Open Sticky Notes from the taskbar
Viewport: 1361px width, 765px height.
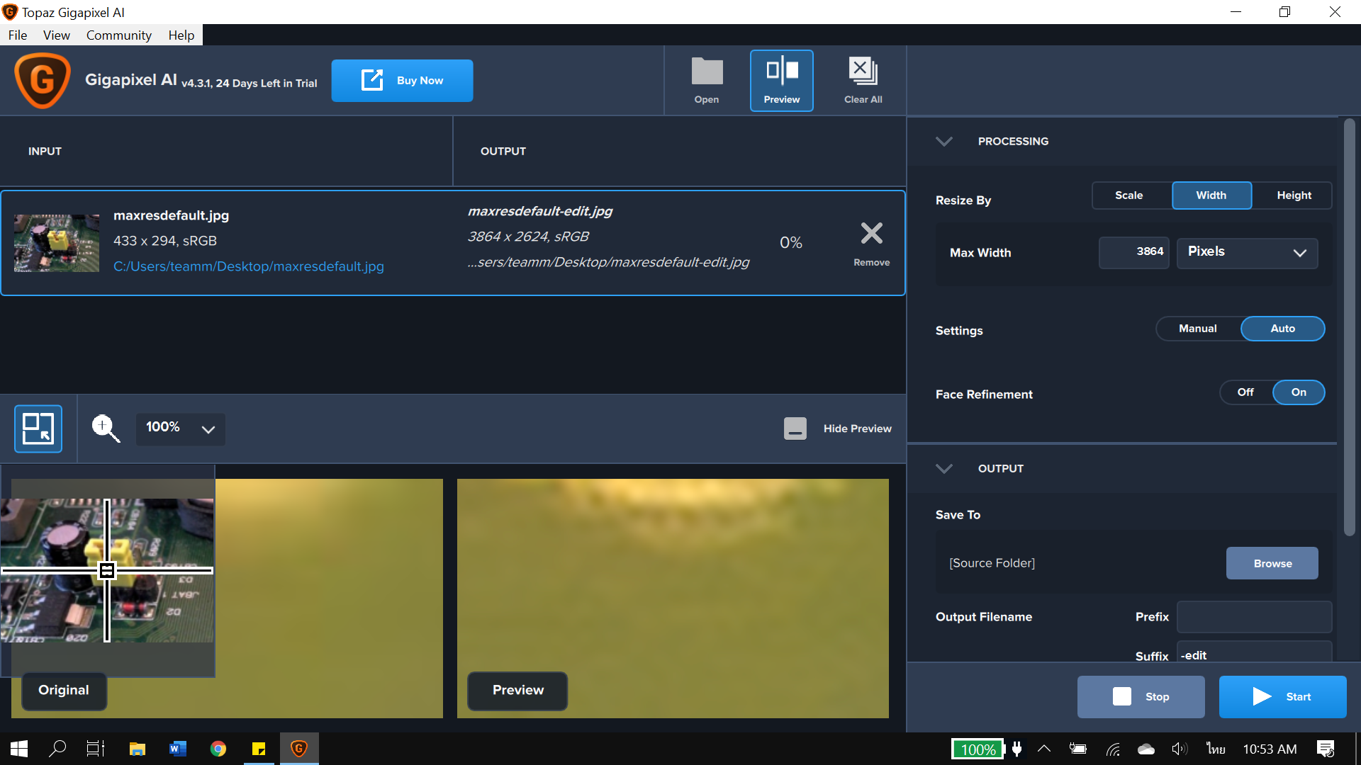click(x=259, y=749)
